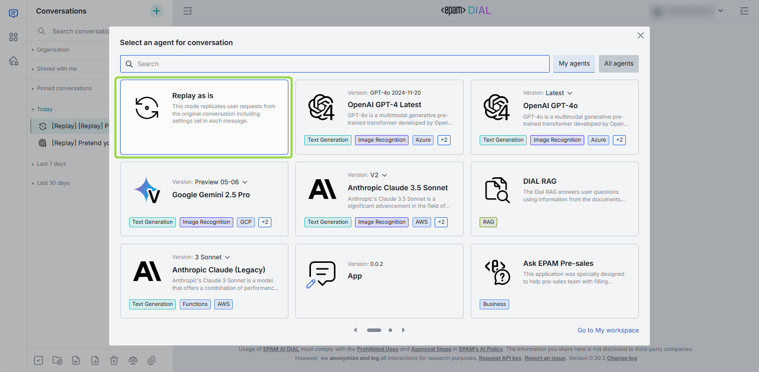Screen dimensions: 759x372
Task: Toggle the conversations panel collapse icon
Action: (x=187, y=11)
